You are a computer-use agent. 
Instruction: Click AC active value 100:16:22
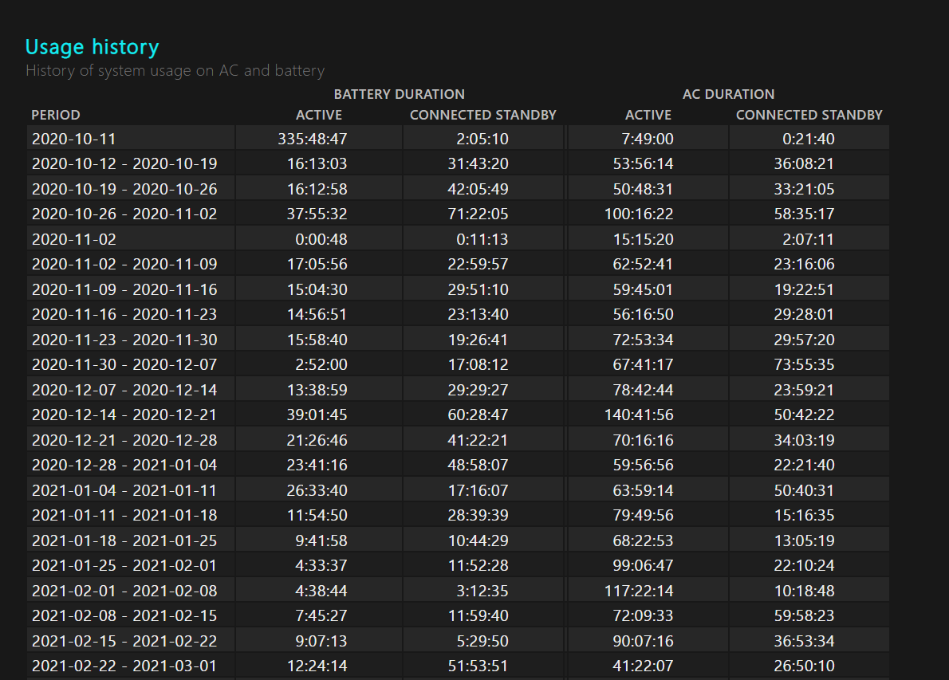[x=639, y=214]
